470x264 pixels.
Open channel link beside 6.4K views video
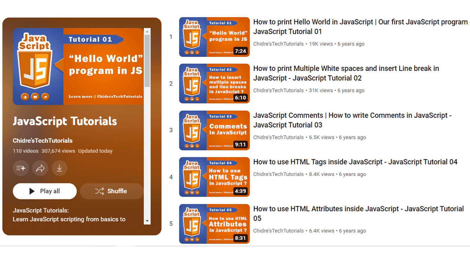pyautogui.click(x=278, y=231)
